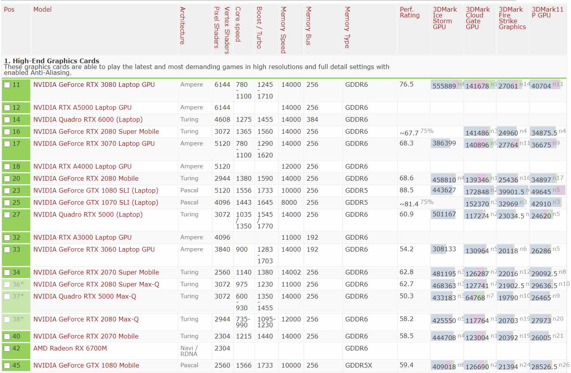Sort by Vertex Shaders column header
571x373 pixels.
[x=227, y=30]
